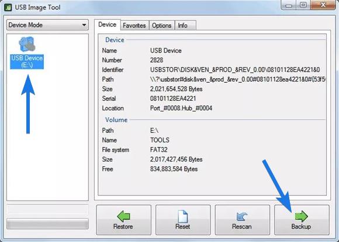Click the green Restore arrow button
The image size is (339, 242).
[123, 220]
